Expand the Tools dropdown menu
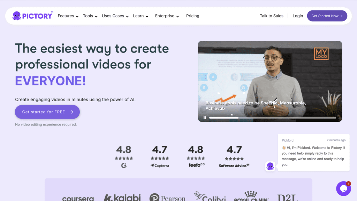The height and width of the screenshot is (201, 357). (90, 16)
